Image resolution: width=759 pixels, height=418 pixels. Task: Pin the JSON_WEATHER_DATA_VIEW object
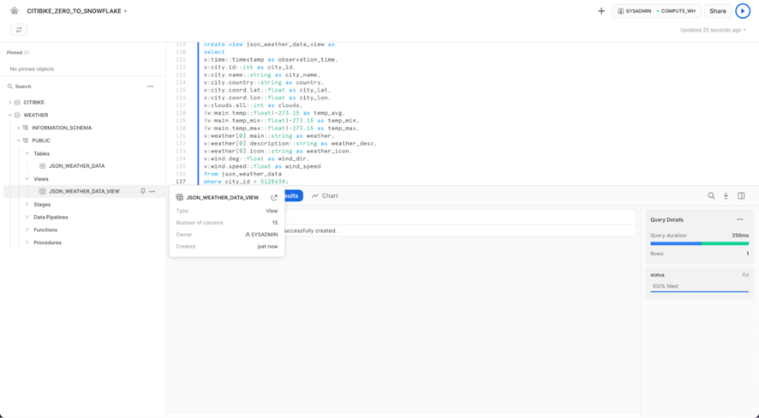[x=143, y=192]
